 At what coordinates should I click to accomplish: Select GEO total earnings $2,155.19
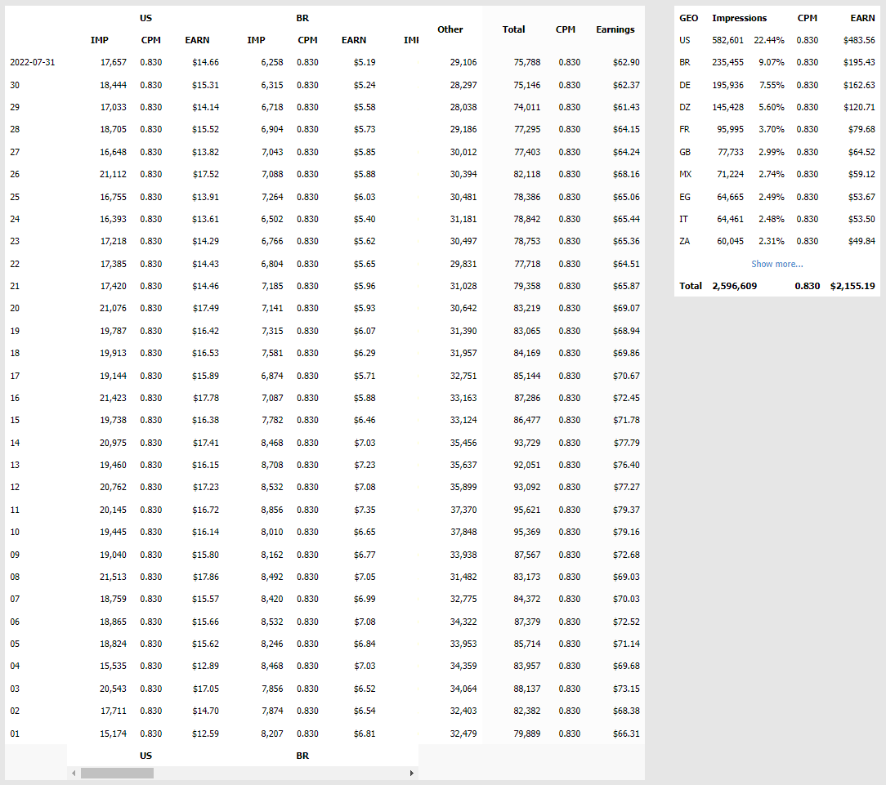pyautogui.click(x=852, y=286)
